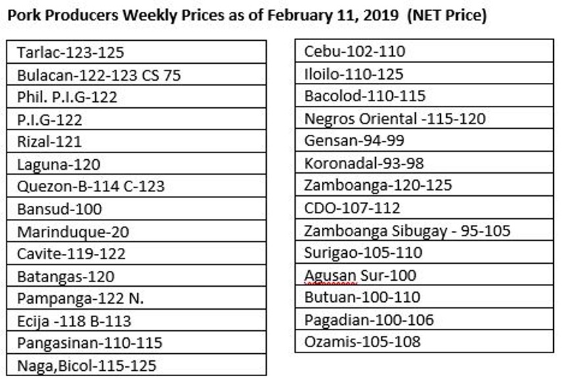Image resolution: width=565 pixels, height=388 pixels.
Task: Select the Quezon-B-114 C-123 row
Action: [x=91, y=187]
